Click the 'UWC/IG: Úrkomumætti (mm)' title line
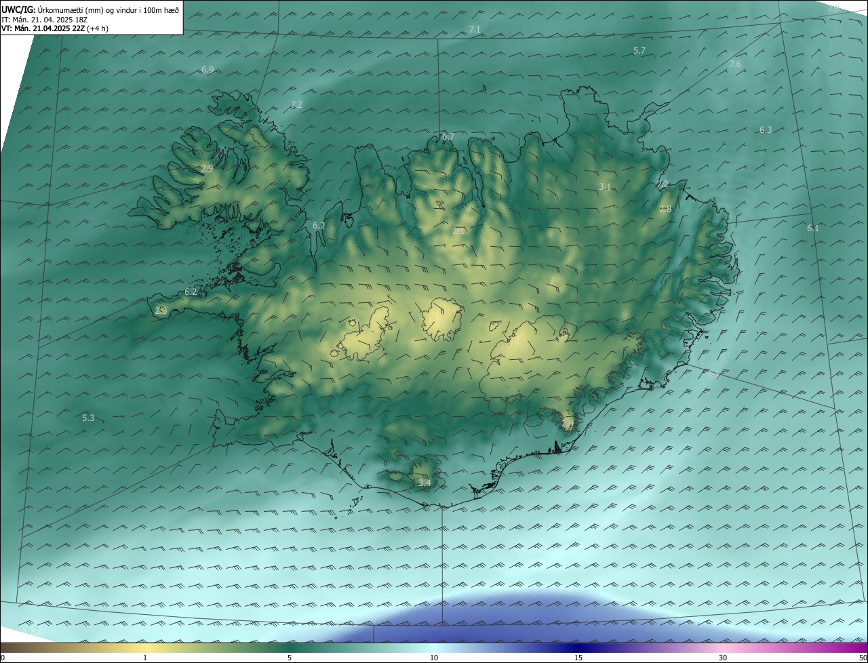868x663 pixels. click(x=90, y=10)
